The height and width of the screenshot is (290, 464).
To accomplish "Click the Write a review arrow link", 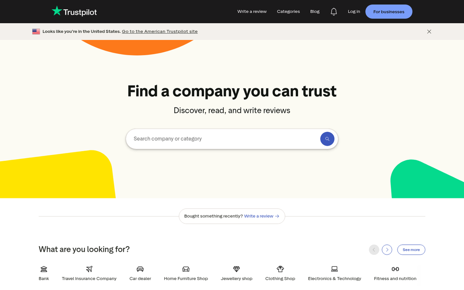I will point(261,216).
